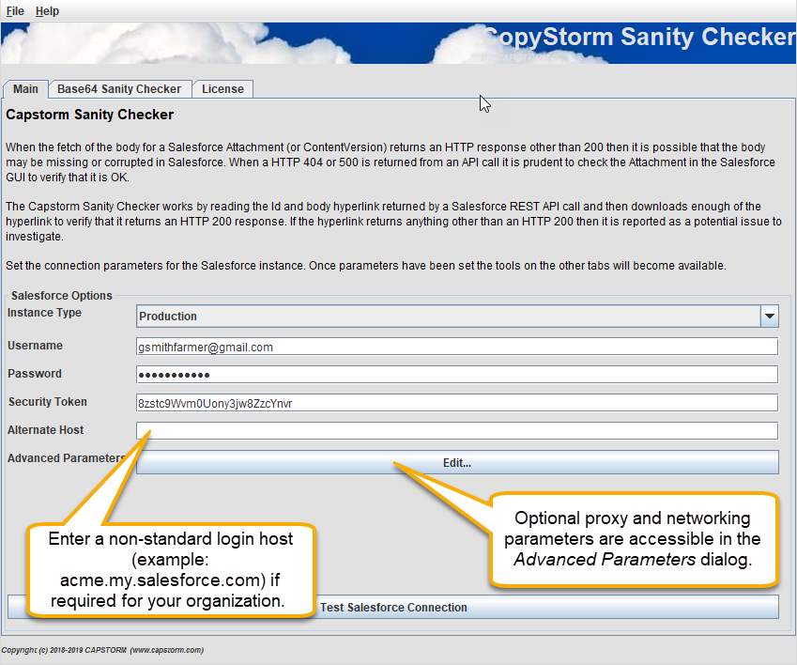Open the License tab
The width and height of the screenshot is (797, 665).
point(222,89)
